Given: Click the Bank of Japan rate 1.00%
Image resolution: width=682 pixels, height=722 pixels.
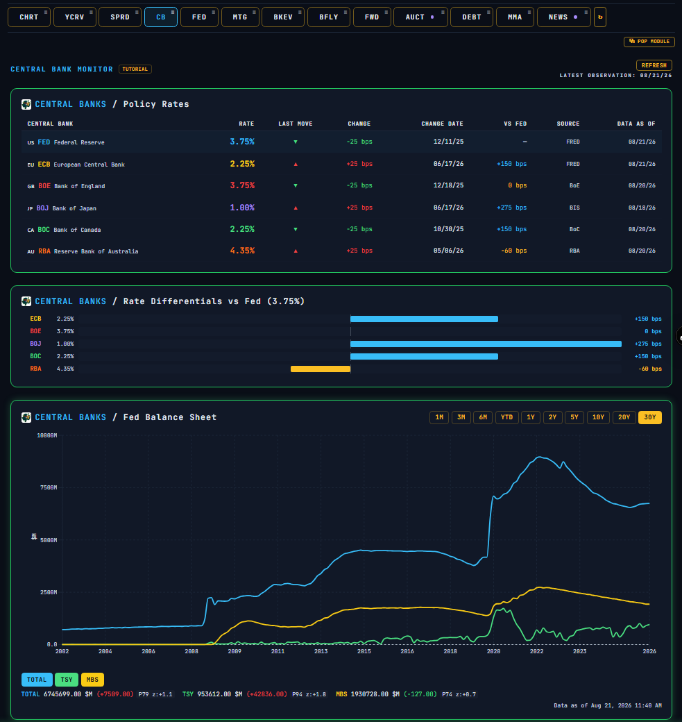Looking at the screenshot, I should [242, 208].
